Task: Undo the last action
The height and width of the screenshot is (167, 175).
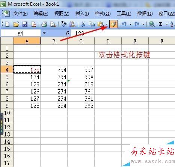Action: pos(124,24)
